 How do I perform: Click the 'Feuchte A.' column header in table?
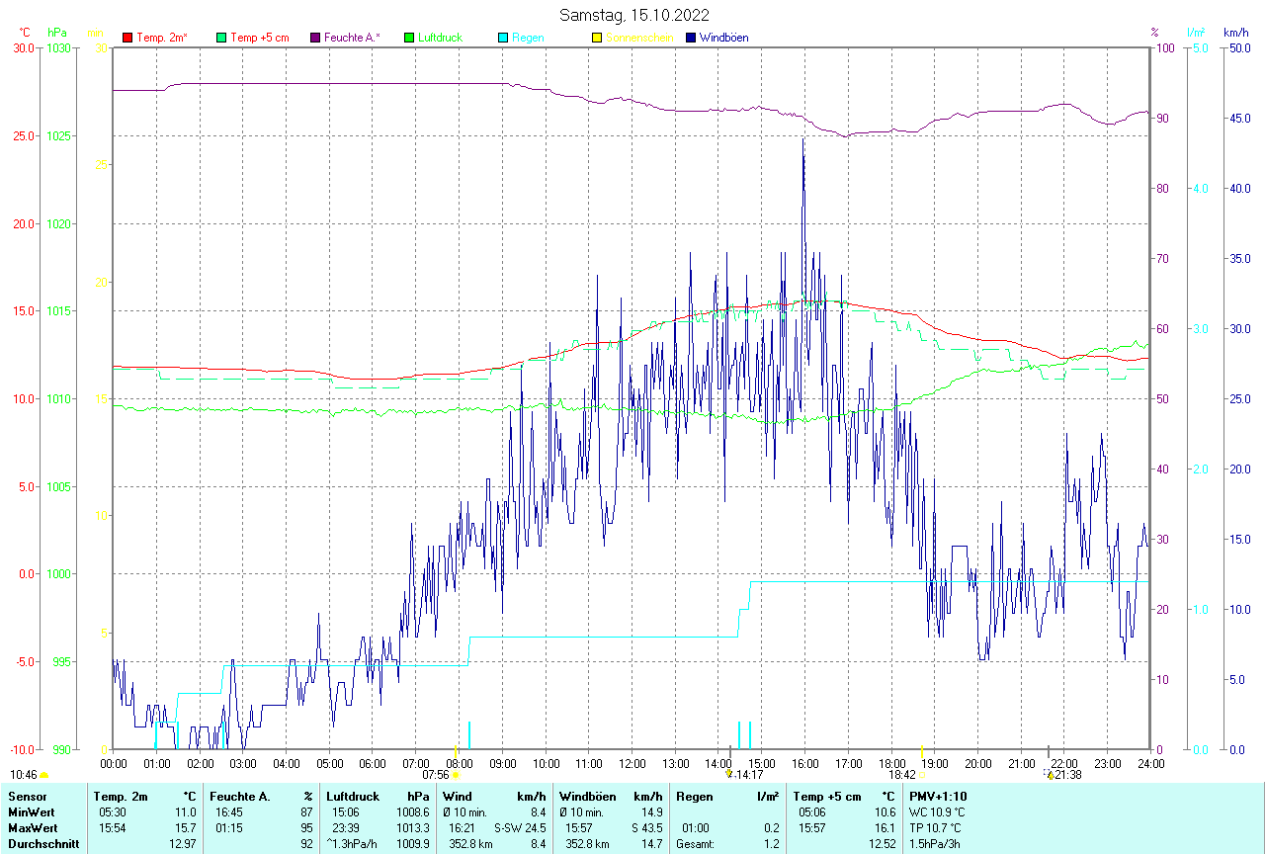click(240, 797)
